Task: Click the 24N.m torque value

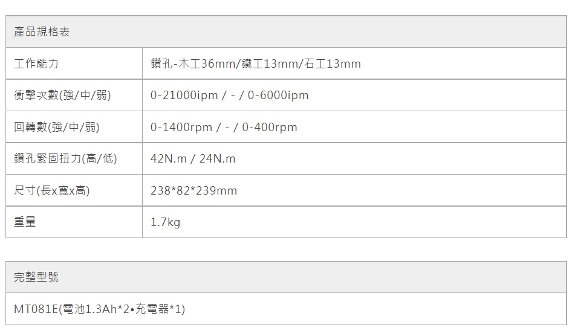Action: click(217, 159)
